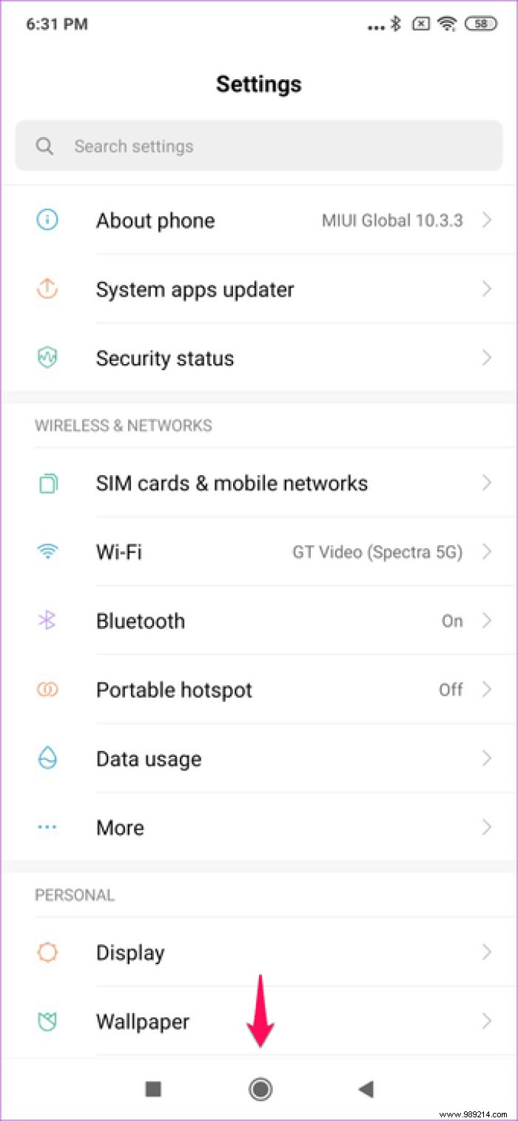This screenshot has height=1121, width=518.
Task: Tap the Security status shield icon
Action: point(47,358)
